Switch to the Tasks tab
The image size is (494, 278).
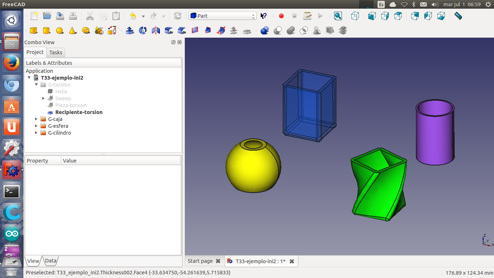tap(56, 52)
